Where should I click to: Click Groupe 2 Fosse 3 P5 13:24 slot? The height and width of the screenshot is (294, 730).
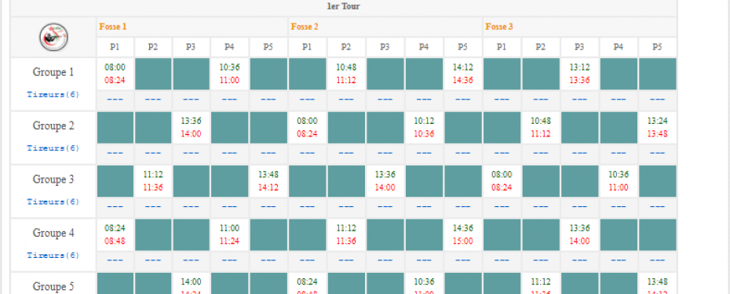(657, 128)
